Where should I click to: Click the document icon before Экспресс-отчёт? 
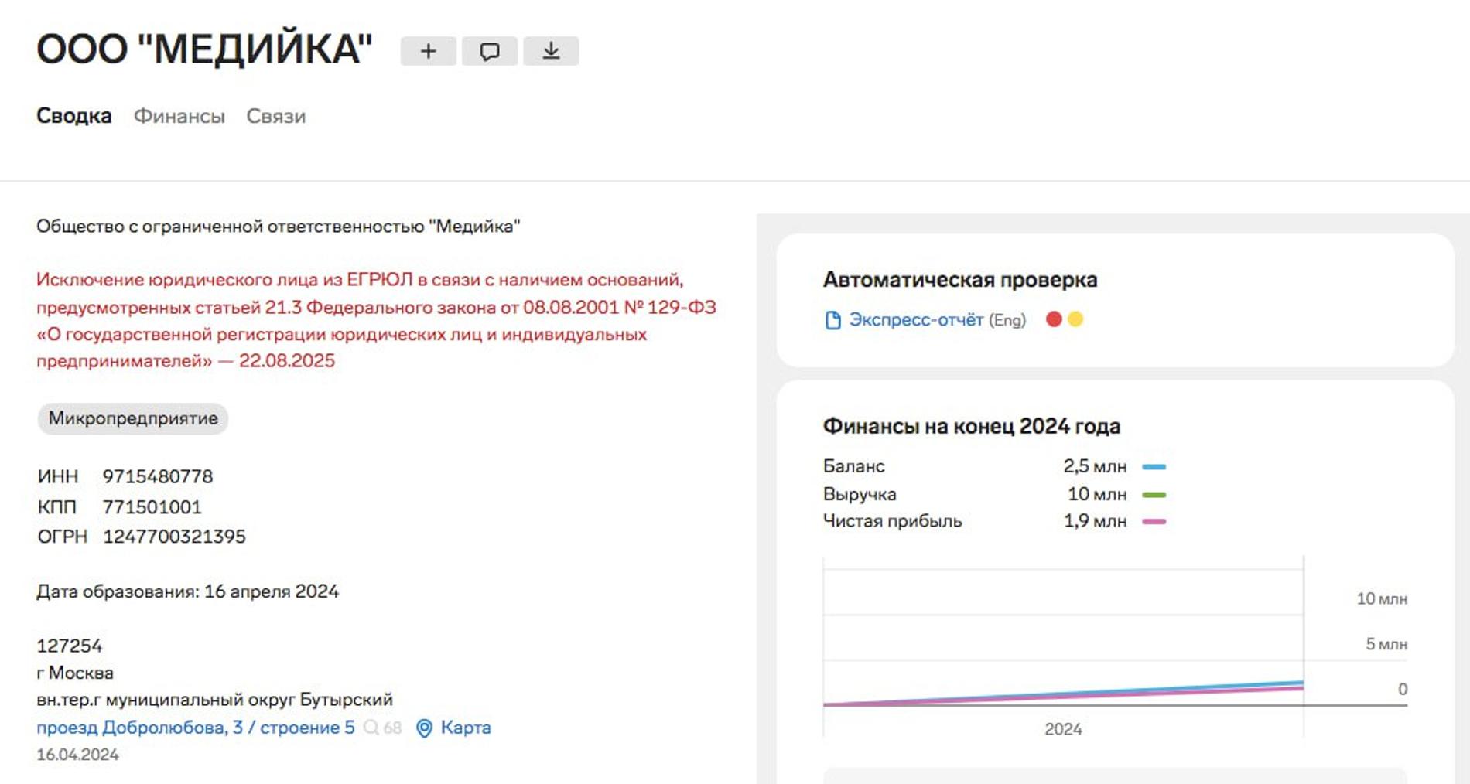833,319
